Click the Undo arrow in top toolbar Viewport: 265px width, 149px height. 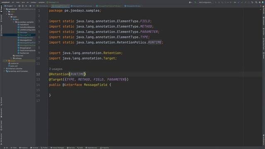point(252,2)
